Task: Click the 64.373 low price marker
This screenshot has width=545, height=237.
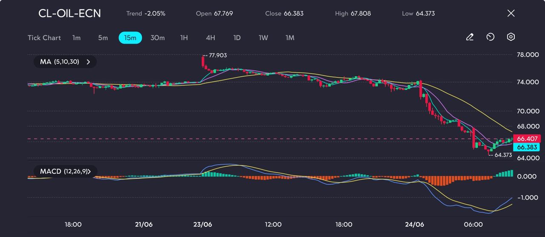Action: pyautogui.click(x=502, y=155)
